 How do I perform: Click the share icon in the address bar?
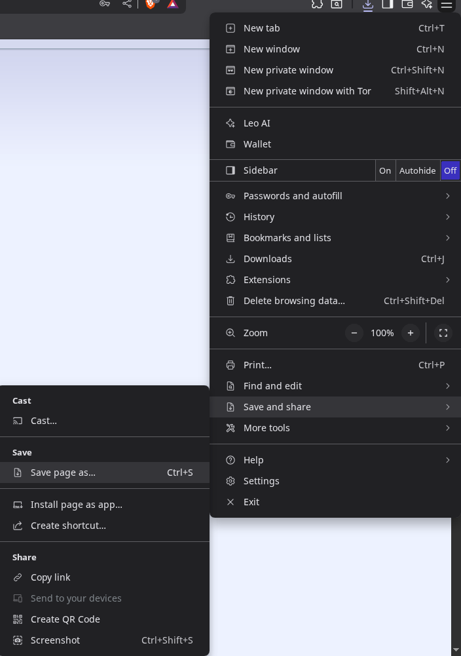[x=127, y=4]
